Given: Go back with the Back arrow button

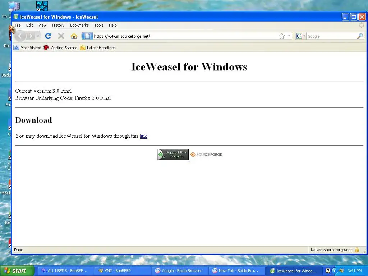Looking at the screenshot, I should pyautogui.click(x=20, y=36).
